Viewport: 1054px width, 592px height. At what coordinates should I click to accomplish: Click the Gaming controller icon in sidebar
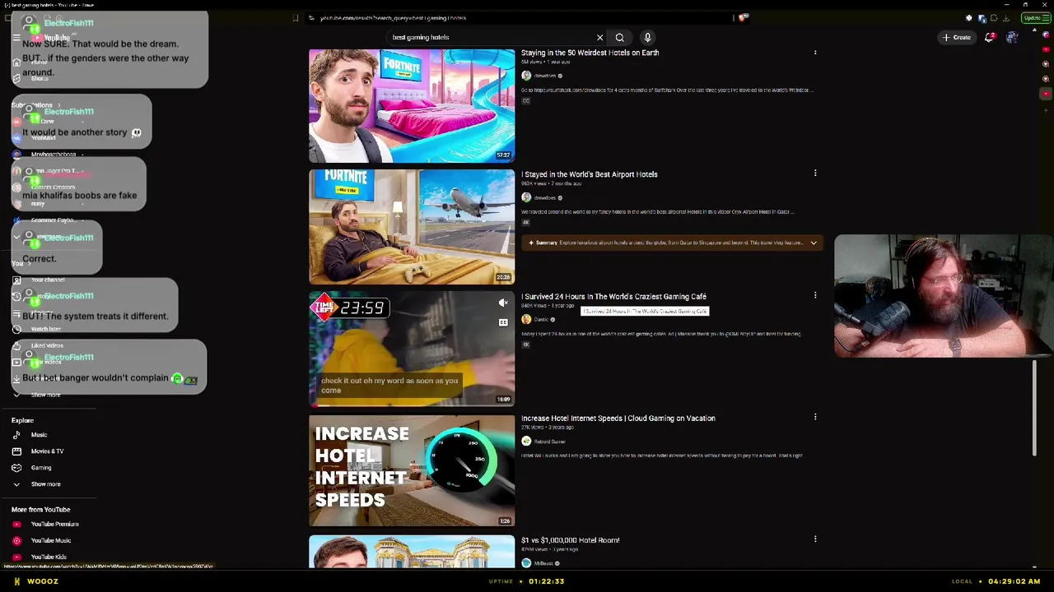(16, 468)
